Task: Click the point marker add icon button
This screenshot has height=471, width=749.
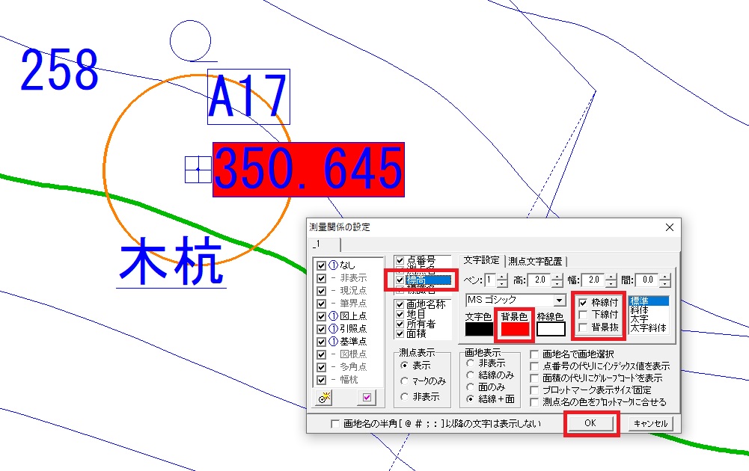Action: tap(325, 398)
